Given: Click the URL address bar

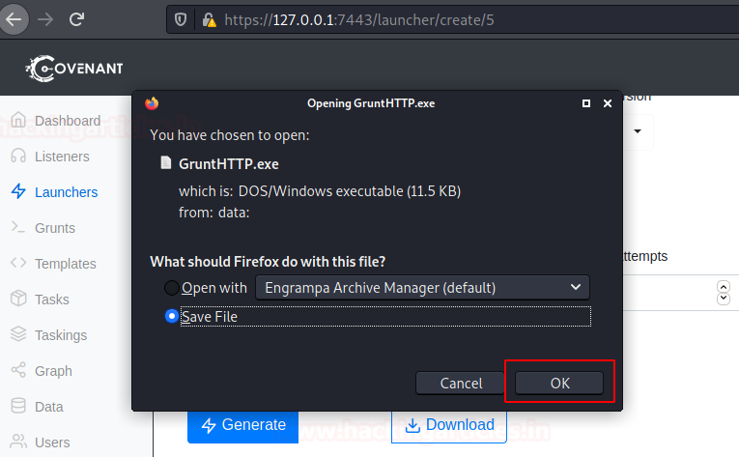Looking at the screenshot, I should point(452,20).
